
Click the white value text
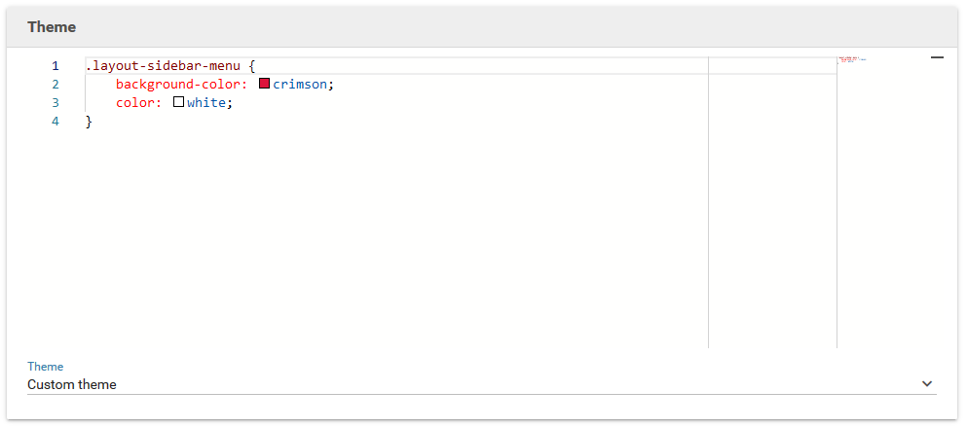click(x=206, y=103)
